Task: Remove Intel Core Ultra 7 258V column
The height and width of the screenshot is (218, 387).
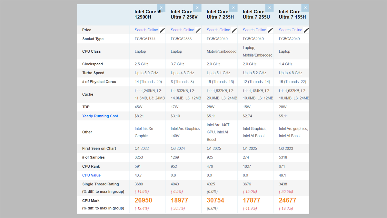Action: 197,7
